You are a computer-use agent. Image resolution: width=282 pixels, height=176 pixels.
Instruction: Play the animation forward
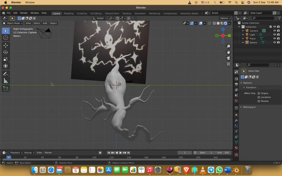pyautogui.click(x=120, y=153)
